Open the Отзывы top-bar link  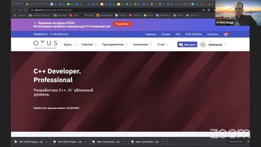click(x=166, y=34)
